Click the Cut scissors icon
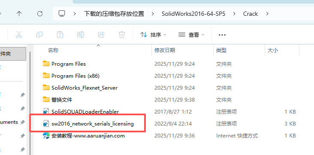 [19, 35]
